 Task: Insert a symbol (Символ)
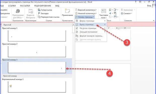tap(126, 13)
